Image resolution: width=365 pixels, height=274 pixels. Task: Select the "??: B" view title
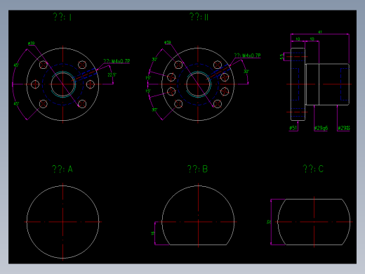pyautogui.click(x=197, y=169)
